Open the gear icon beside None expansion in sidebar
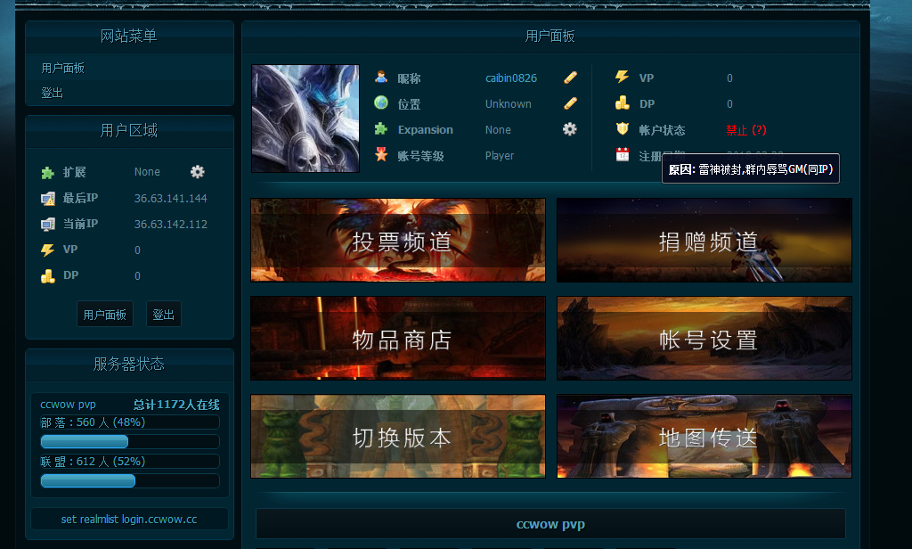The height and width of the screenshot is (549, 912). 196,172
